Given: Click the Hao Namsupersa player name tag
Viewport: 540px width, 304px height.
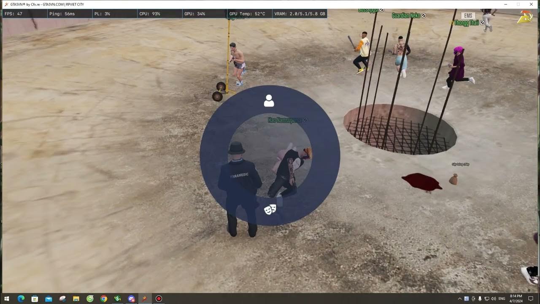Looking at the screenshot, I should [x=285, y=120].
